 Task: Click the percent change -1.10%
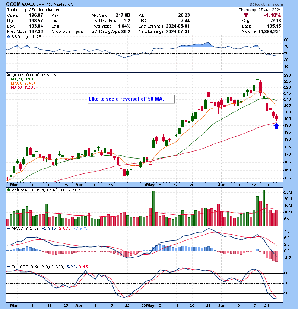point(272,15)
